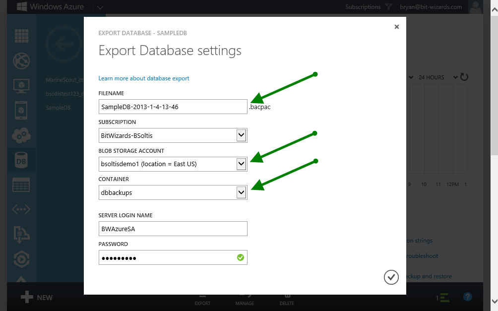This screenshot has width=498, height=311.
Task: Click the bryan@bit-wizards.com account menu
Action: tap(431, 7)
